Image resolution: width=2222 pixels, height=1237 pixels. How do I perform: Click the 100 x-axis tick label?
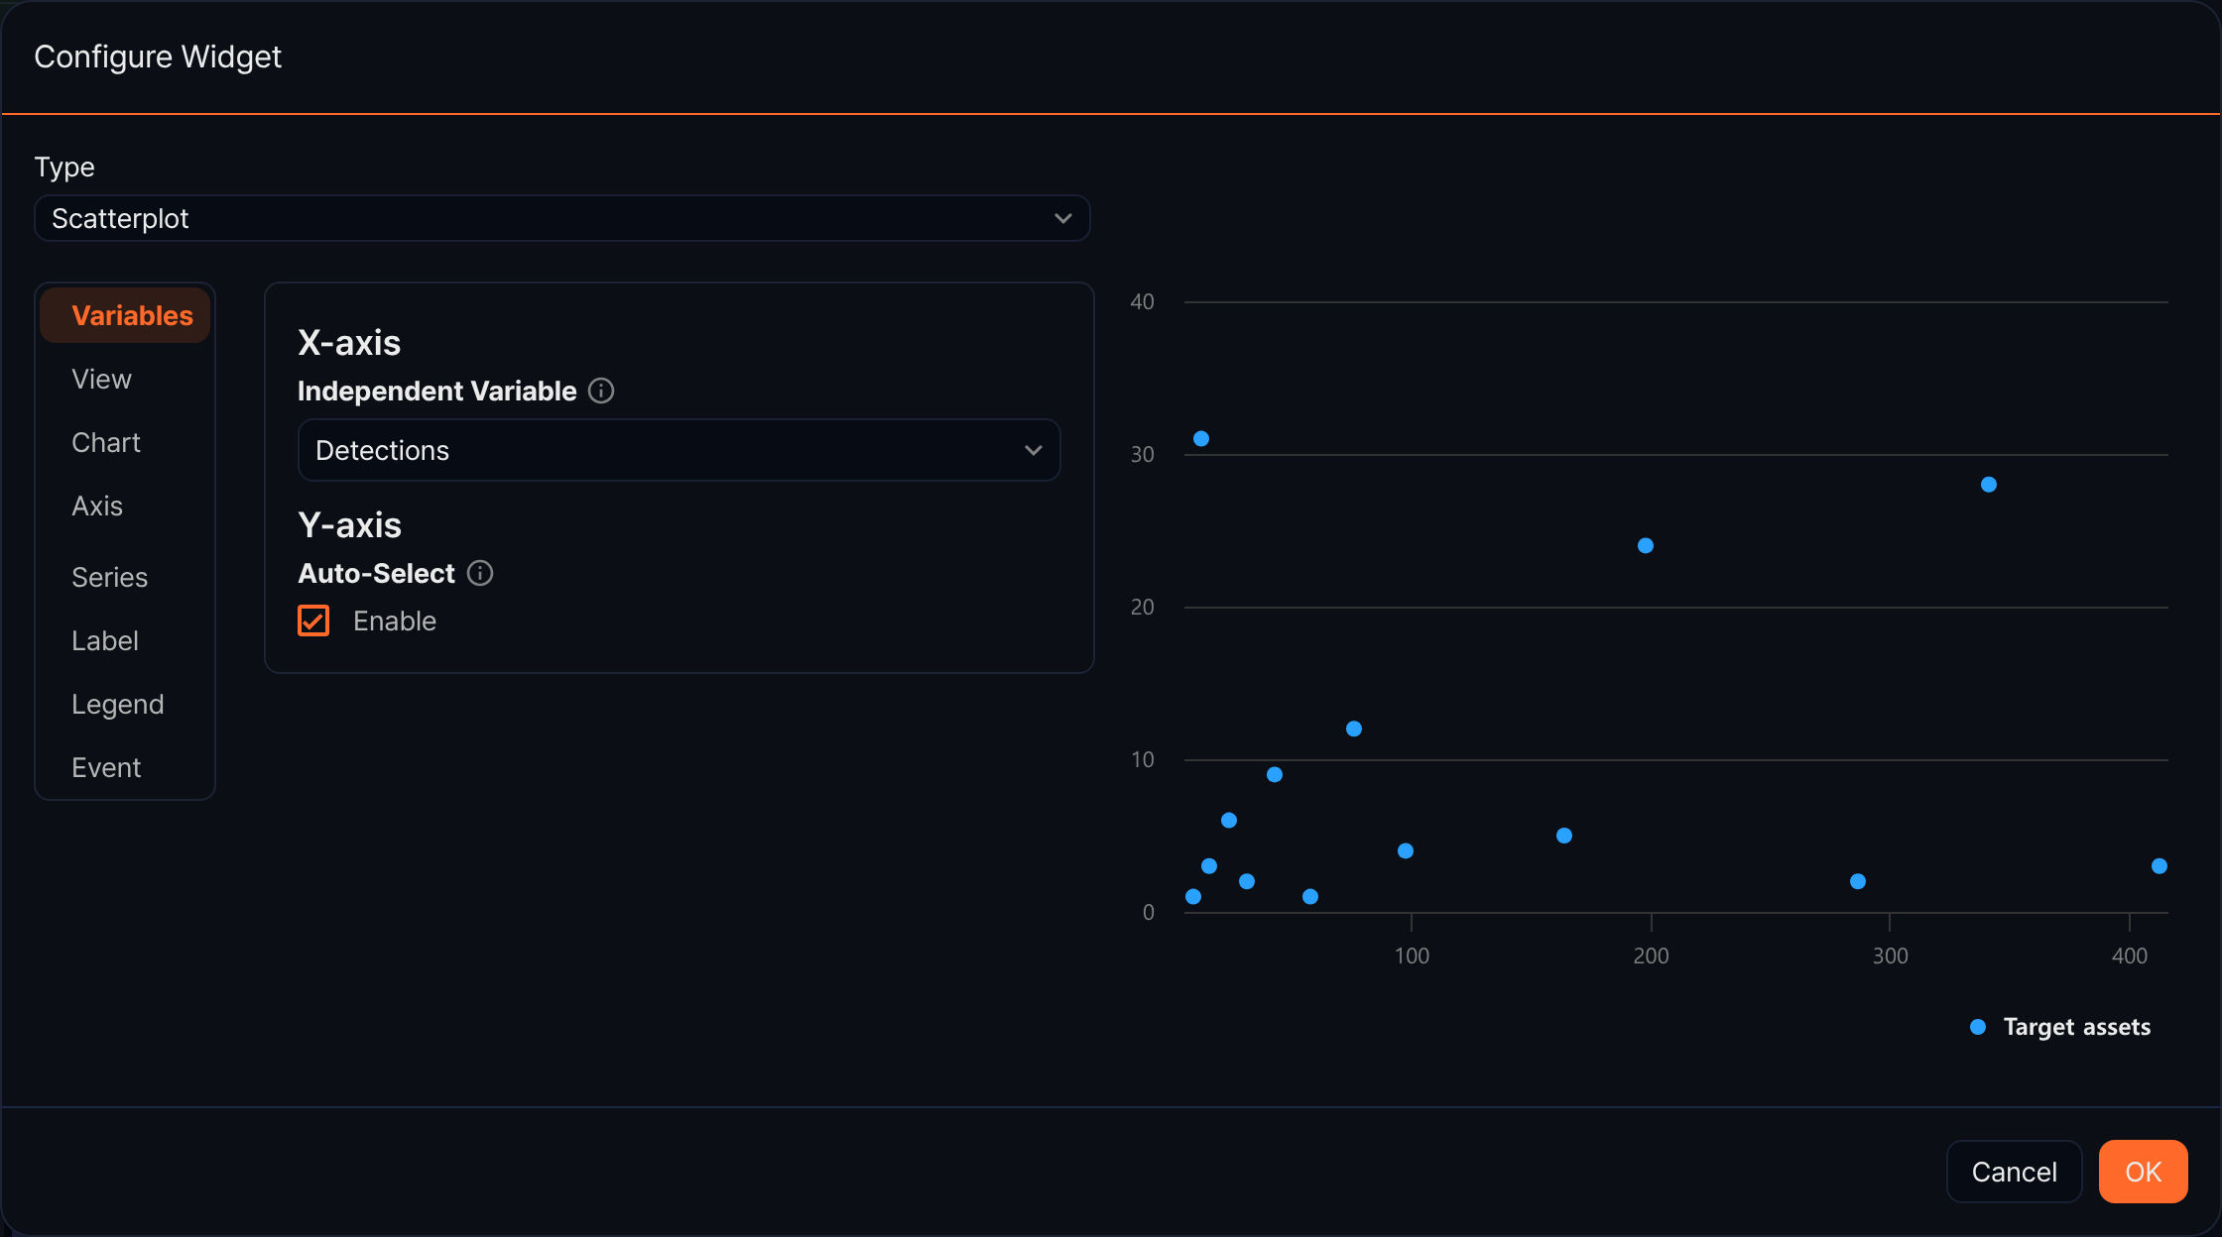pos(1412,956)
